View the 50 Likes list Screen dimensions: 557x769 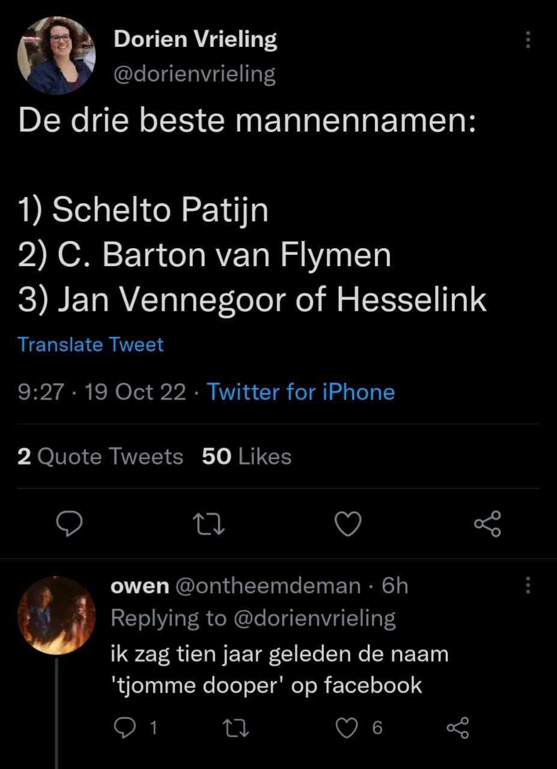pos(246,457)
